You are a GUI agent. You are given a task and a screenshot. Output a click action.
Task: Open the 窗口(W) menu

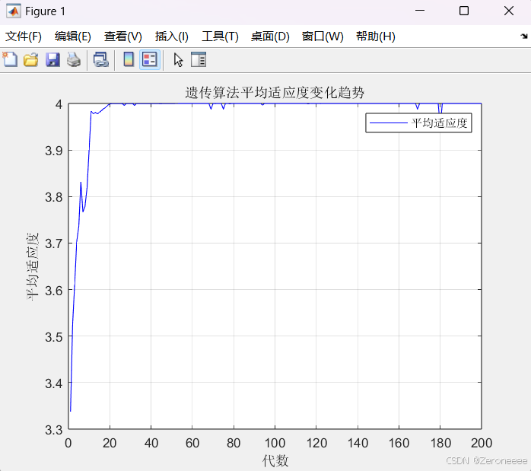pos(323,37)
